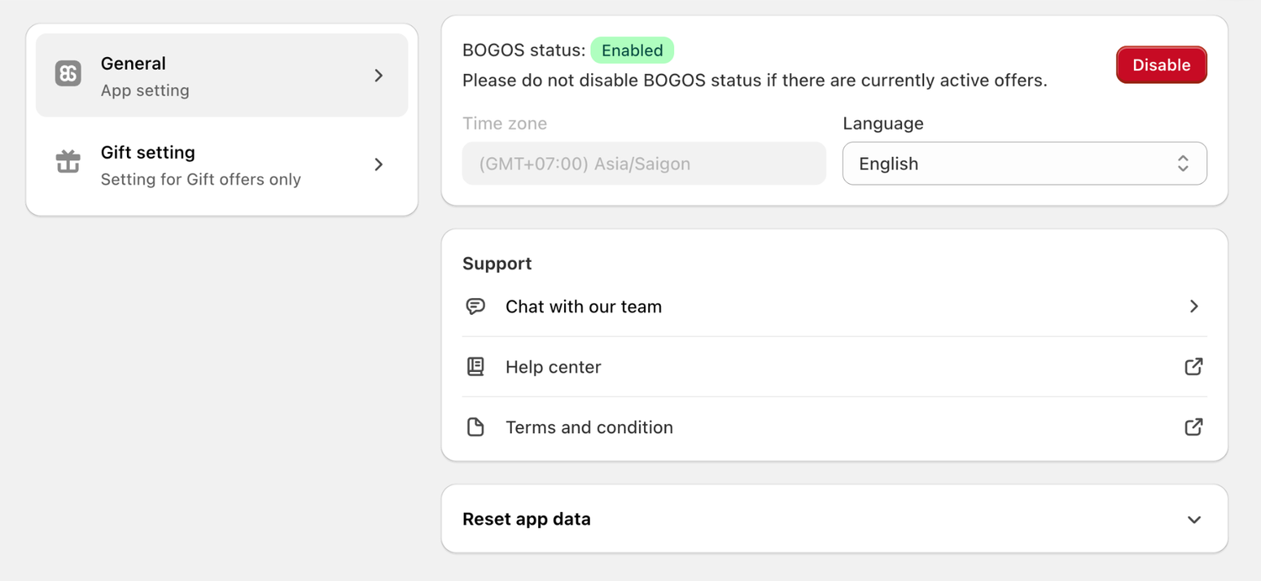Select the Gift setting menu item
The width and height of the screenshot is (1261, 581).
[222, 165]
